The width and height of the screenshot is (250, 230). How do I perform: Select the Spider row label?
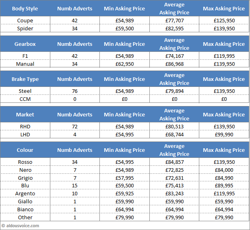25,29
